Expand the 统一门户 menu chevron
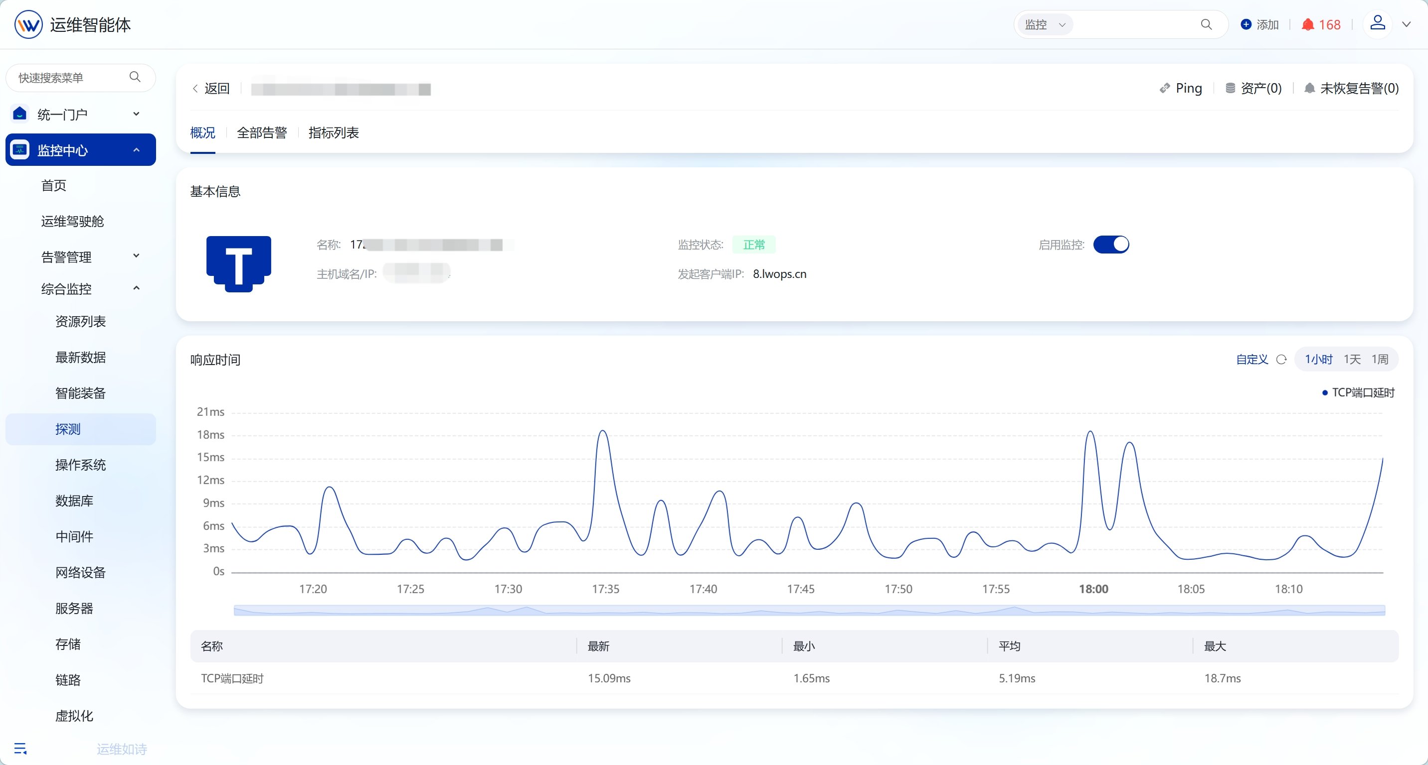 (137, 114)
